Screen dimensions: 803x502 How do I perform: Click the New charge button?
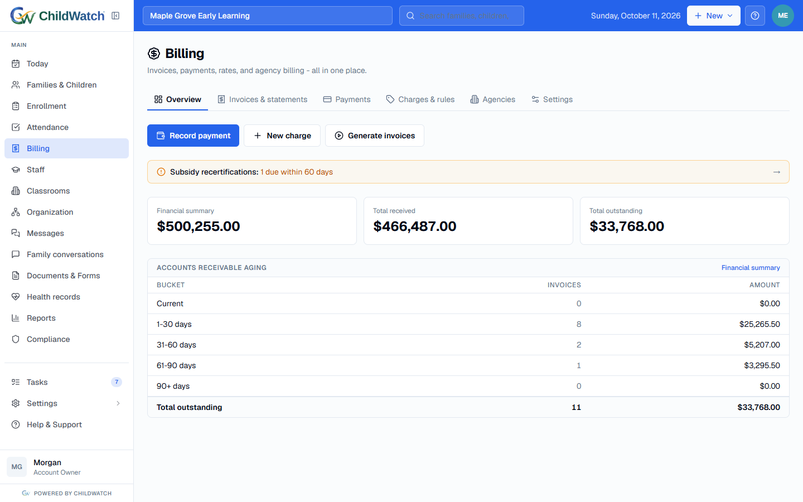click(x=282, y=136)
